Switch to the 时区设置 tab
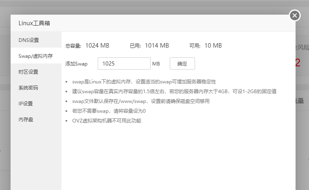 pyautogui.click(x=36, y=72)
